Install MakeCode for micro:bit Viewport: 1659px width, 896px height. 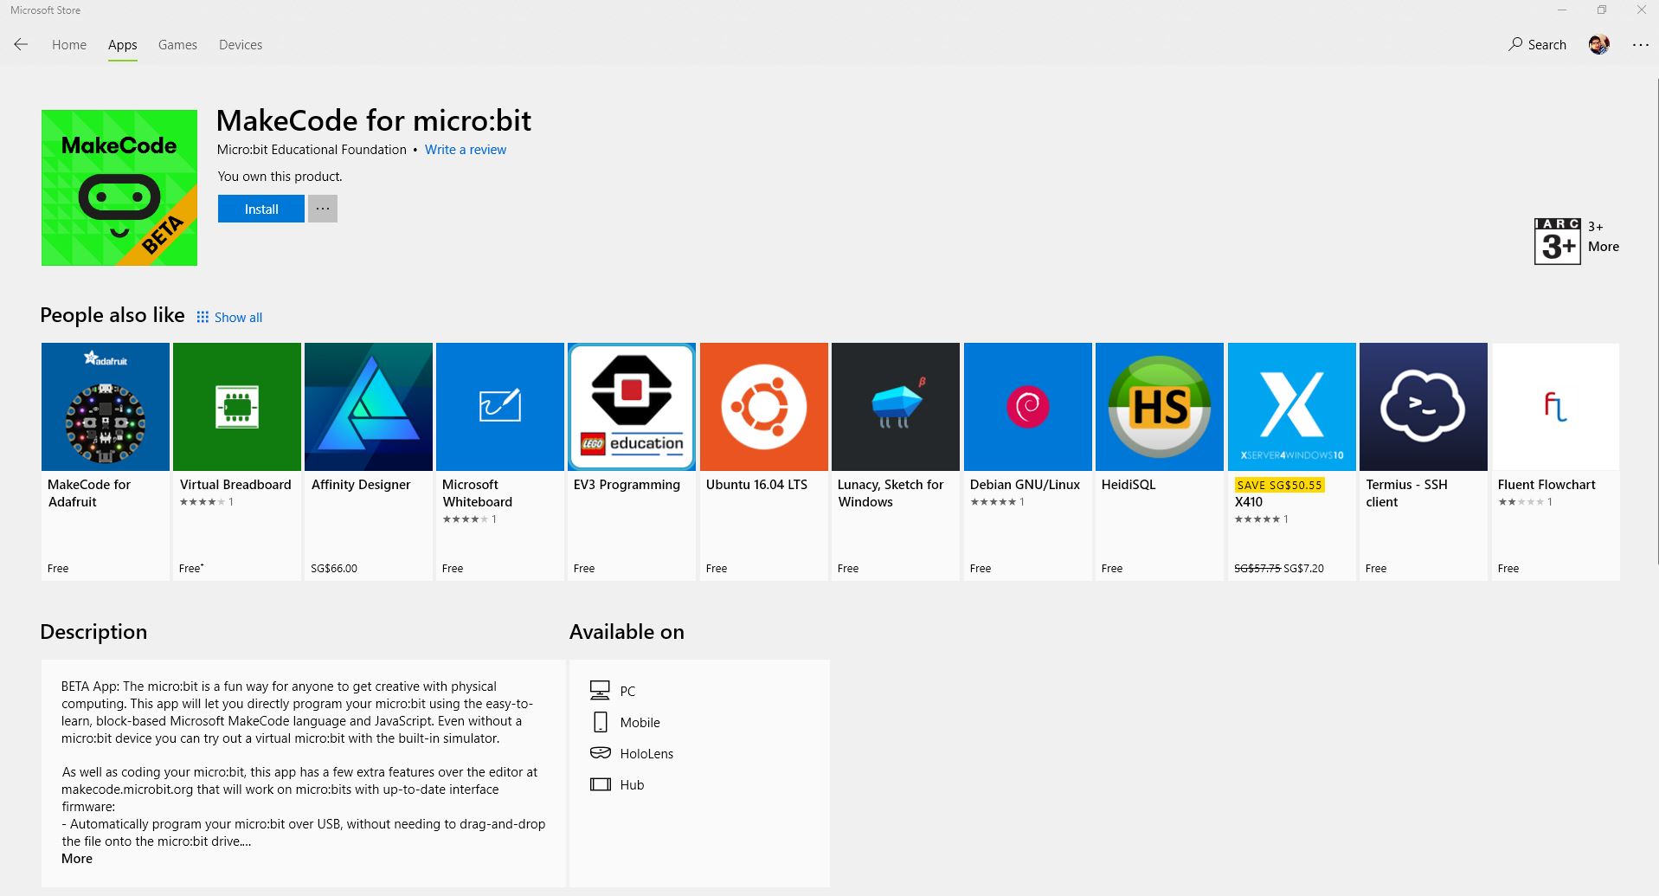[x=261, y=209]
